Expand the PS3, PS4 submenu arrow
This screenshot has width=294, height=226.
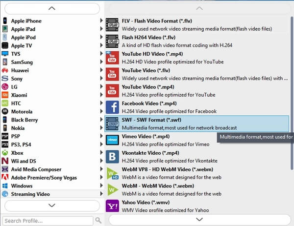coord(101,144)
